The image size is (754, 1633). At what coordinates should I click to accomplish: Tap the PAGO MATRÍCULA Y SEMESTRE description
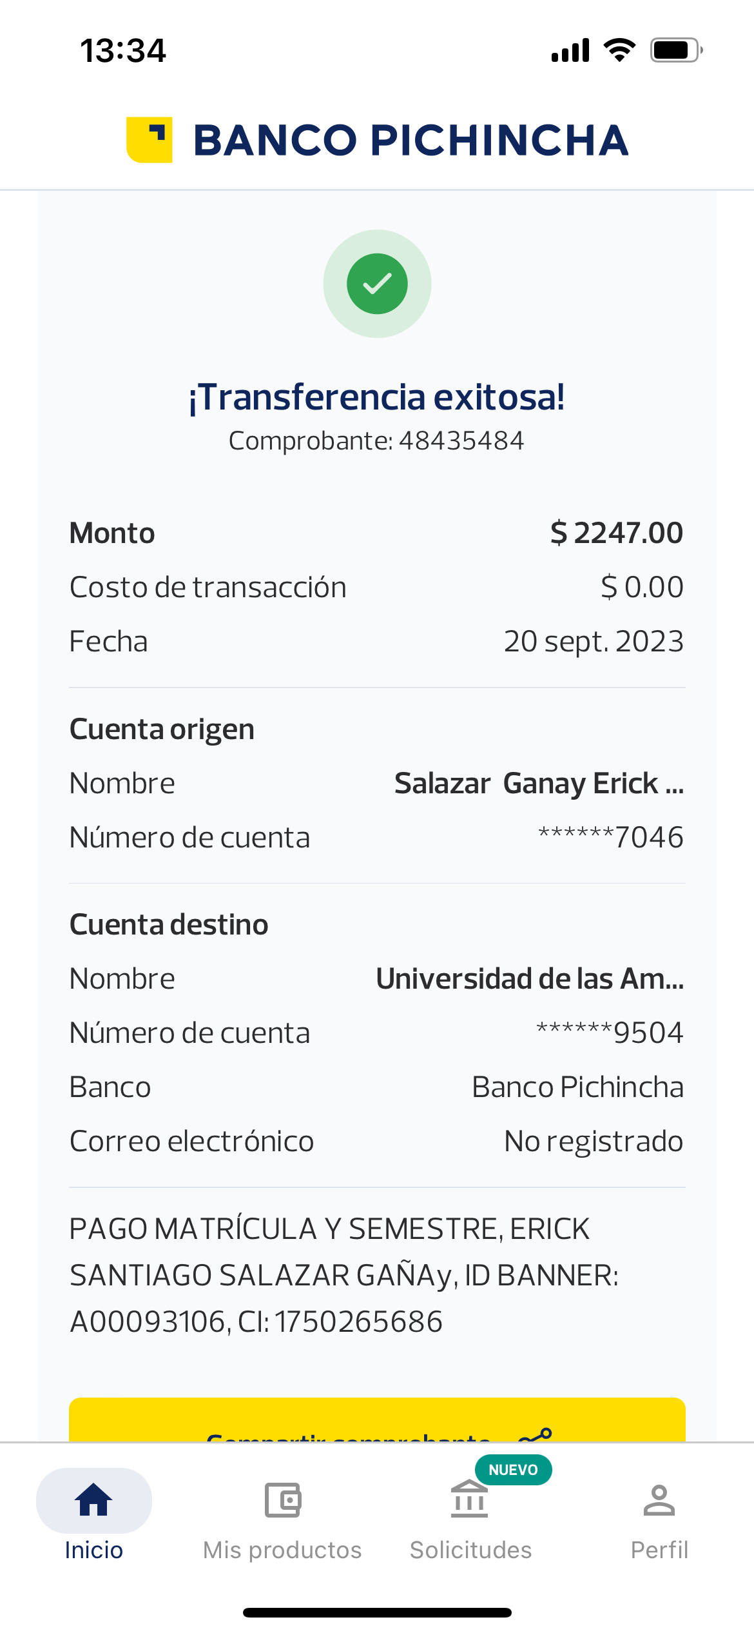344,1275
